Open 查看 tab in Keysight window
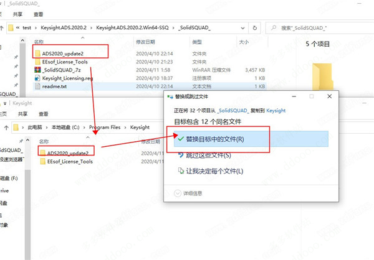This screenshot has height=260, width=374. (x=44, y=114)
